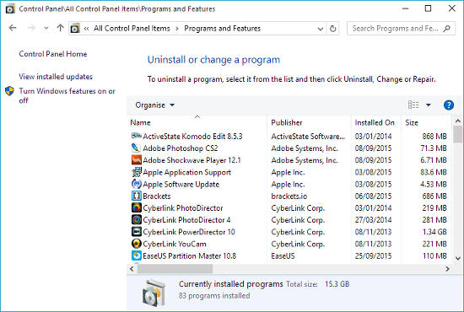Go back with the back arrow
464x312 pixels.
pos(13,28)
